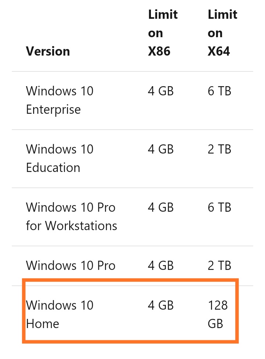The height and width of the screenshot is (359, 265).
Task: Click the 4 GB limit for Windows 10 Pro
Action: 160,265
